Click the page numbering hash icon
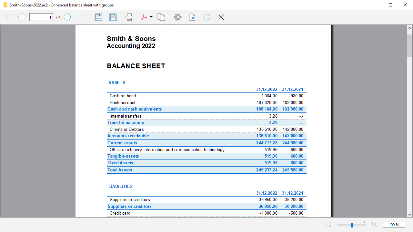The height and width of the screenshot is (232, 413). (192, 17)
